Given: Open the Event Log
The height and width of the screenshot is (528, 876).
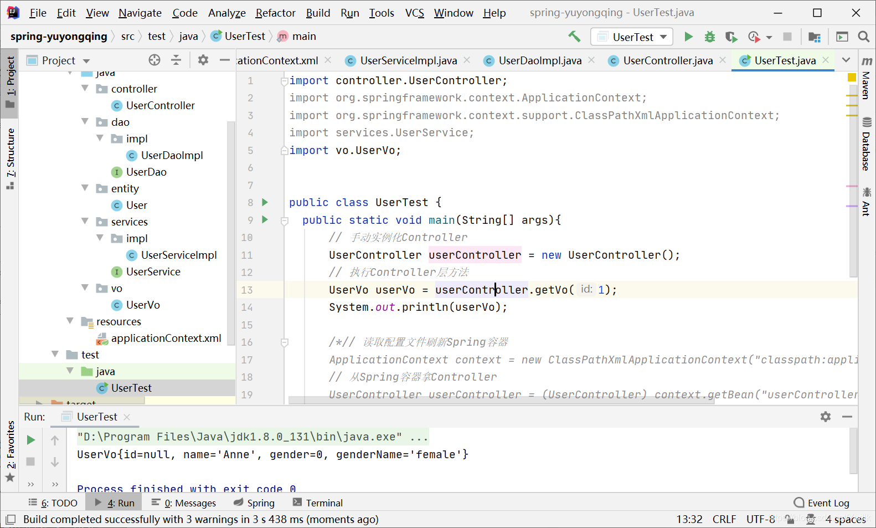Looking at the screenshot, I should point(822,503).
